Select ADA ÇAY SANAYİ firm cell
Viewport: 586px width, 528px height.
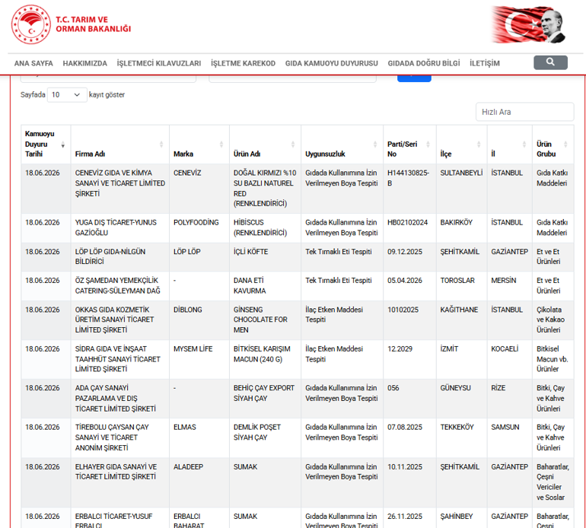(120, 399)
